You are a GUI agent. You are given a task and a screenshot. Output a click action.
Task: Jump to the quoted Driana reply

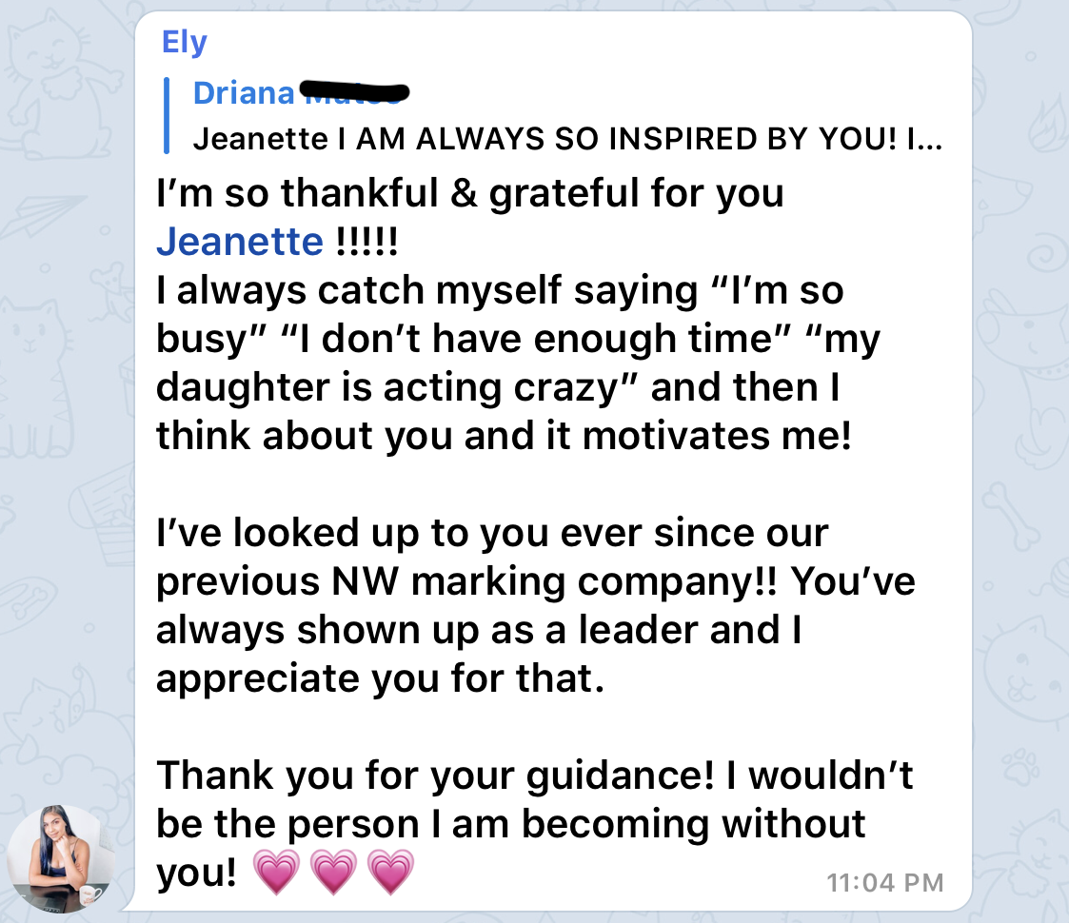[554, 116]
